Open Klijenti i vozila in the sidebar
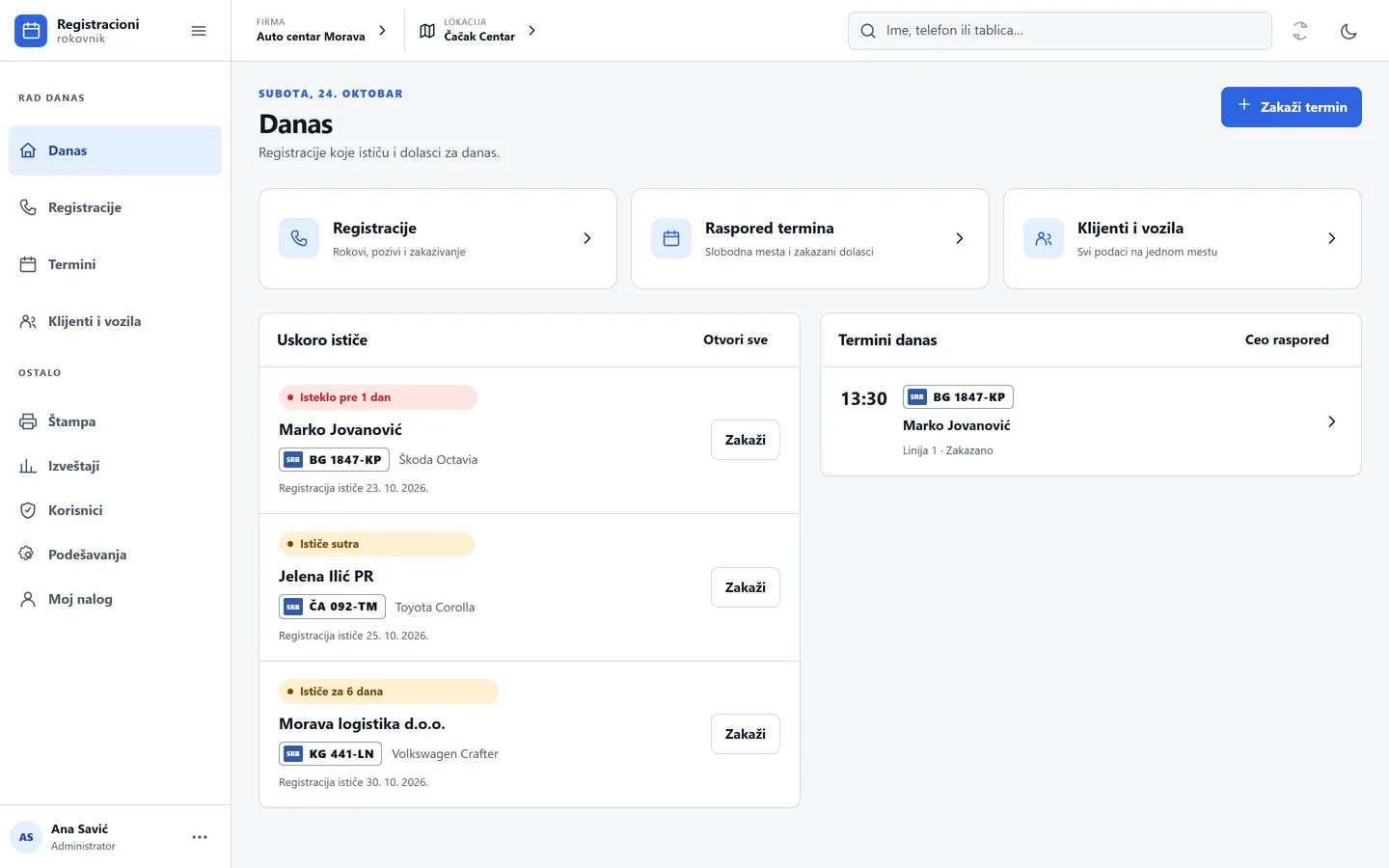The height and width of the screenshot is (868, 1389). (115, 321)
